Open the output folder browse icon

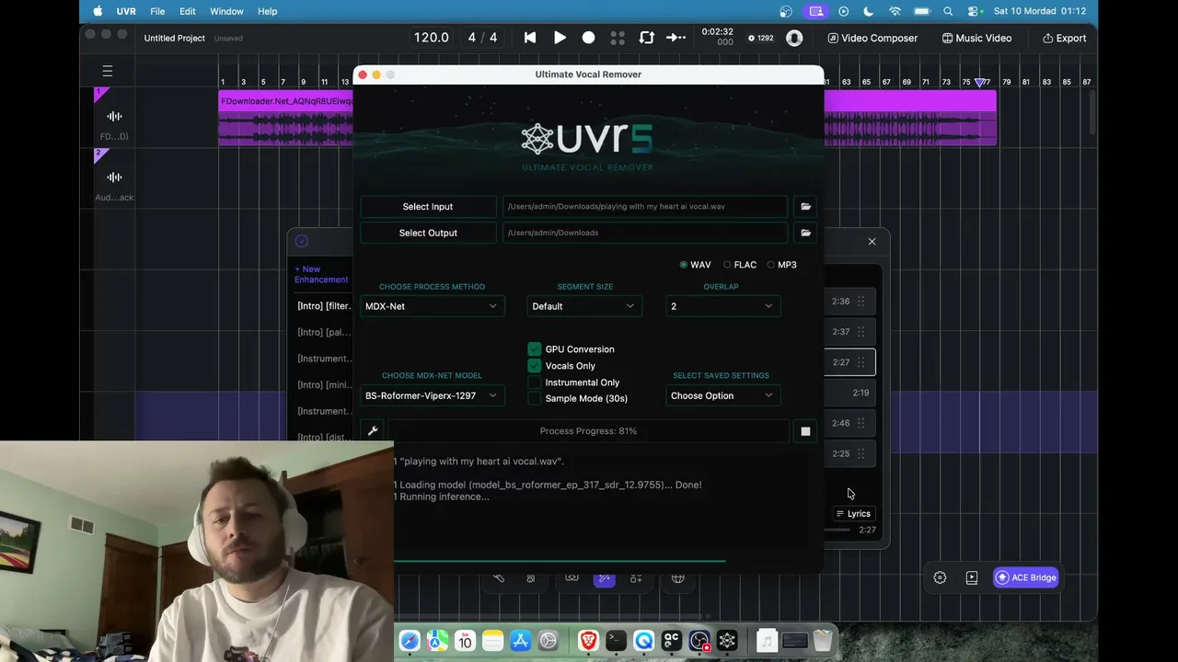[805, 233]
